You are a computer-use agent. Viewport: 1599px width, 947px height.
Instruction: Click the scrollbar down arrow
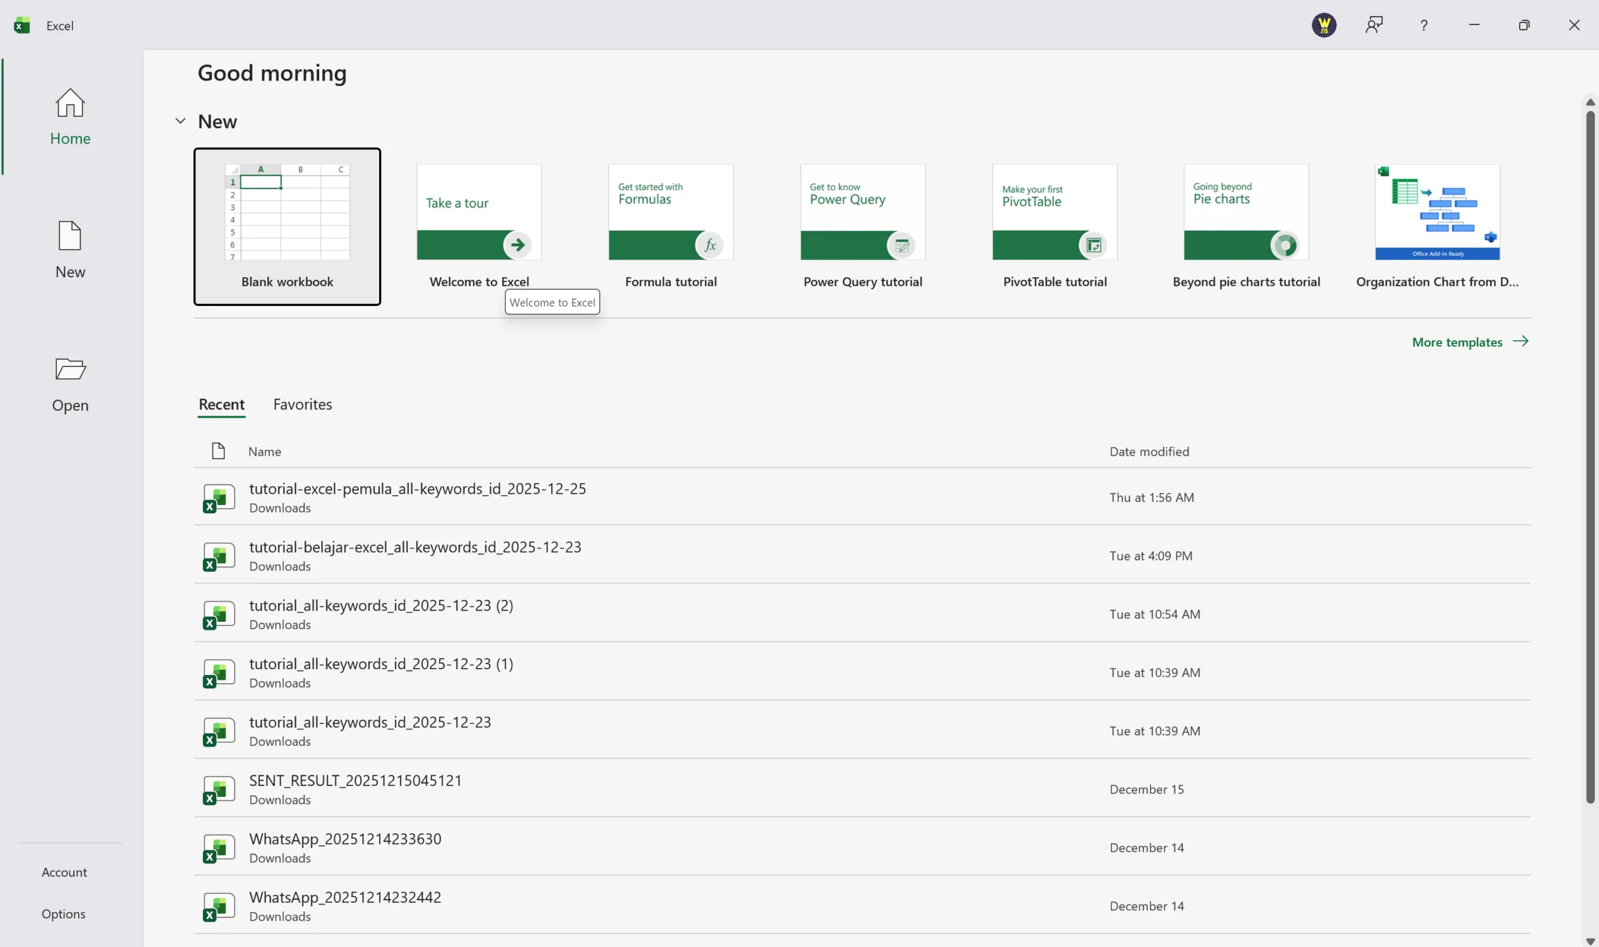tap(1590, 941)
